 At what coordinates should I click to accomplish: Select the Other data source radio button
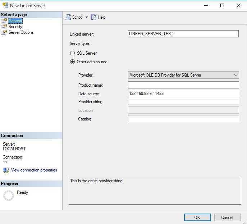(x=72, y=62)
